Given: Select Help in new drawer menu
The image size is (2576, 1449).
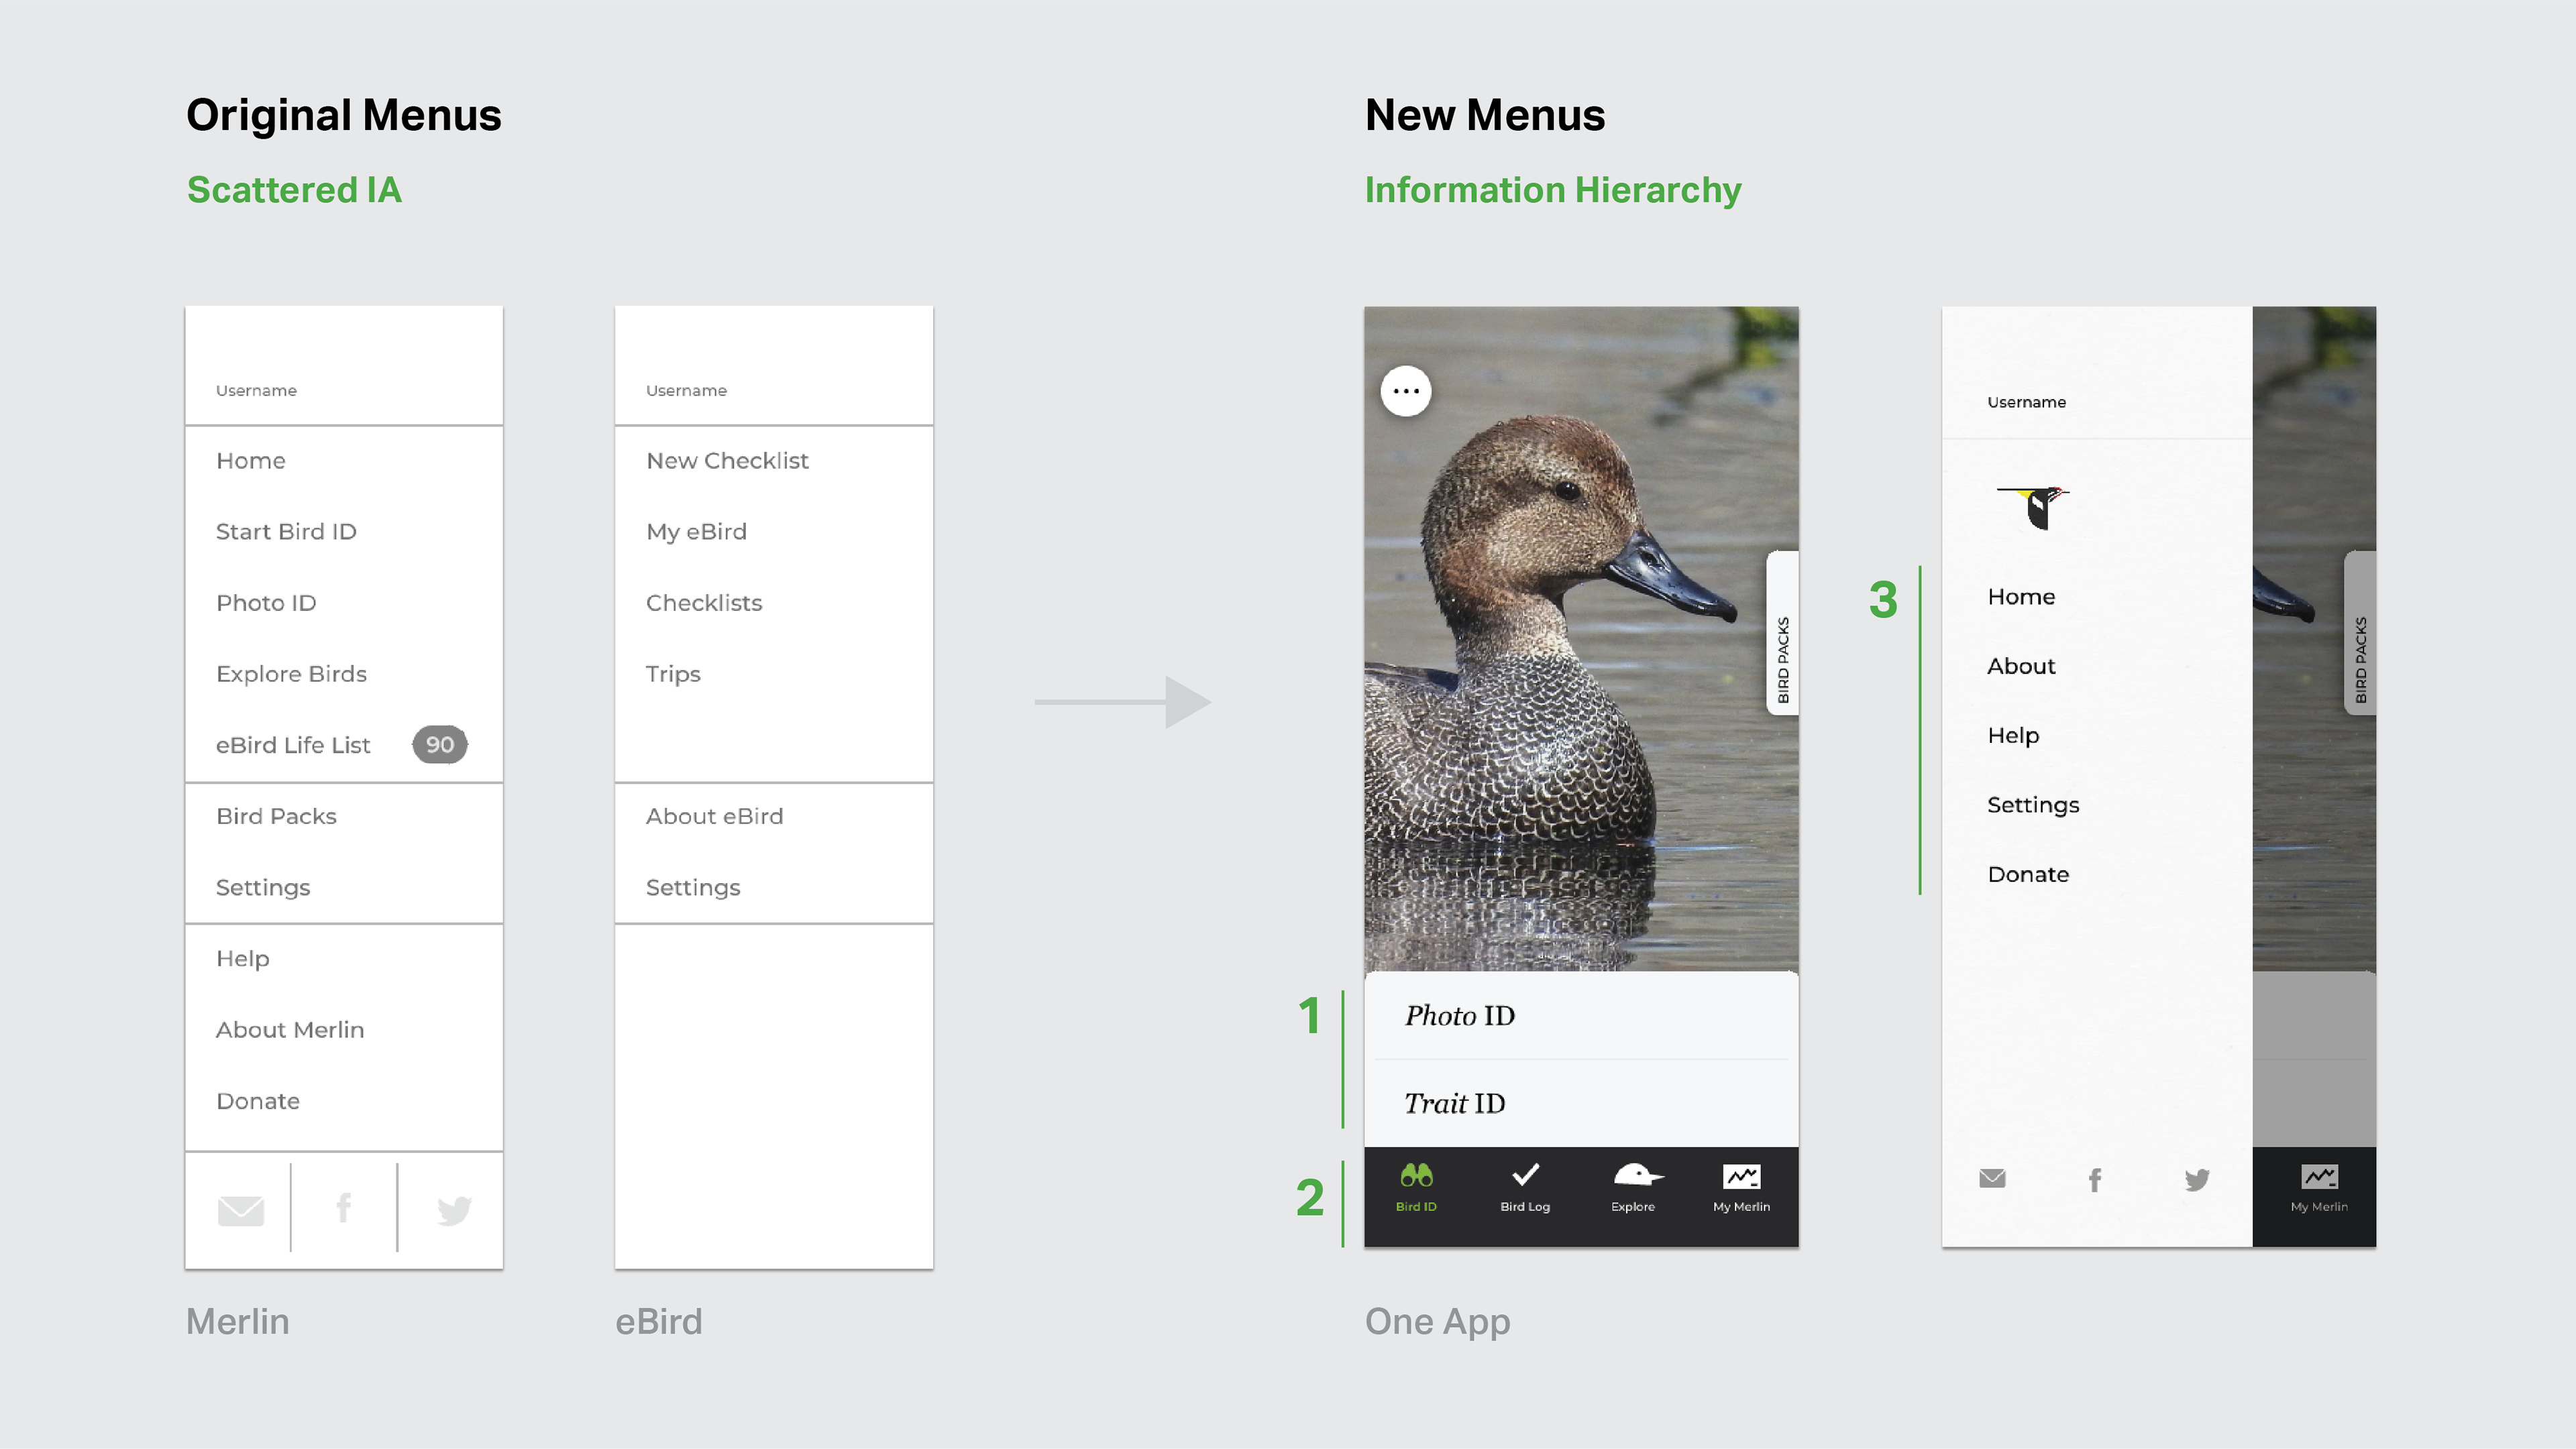Looking at the screenshot, I should click(2013, 736).
